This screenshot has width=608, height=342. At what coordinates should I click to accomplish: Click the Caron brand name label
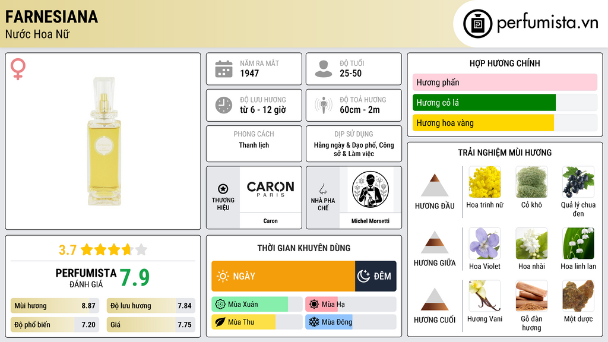(x=270, y=221)
